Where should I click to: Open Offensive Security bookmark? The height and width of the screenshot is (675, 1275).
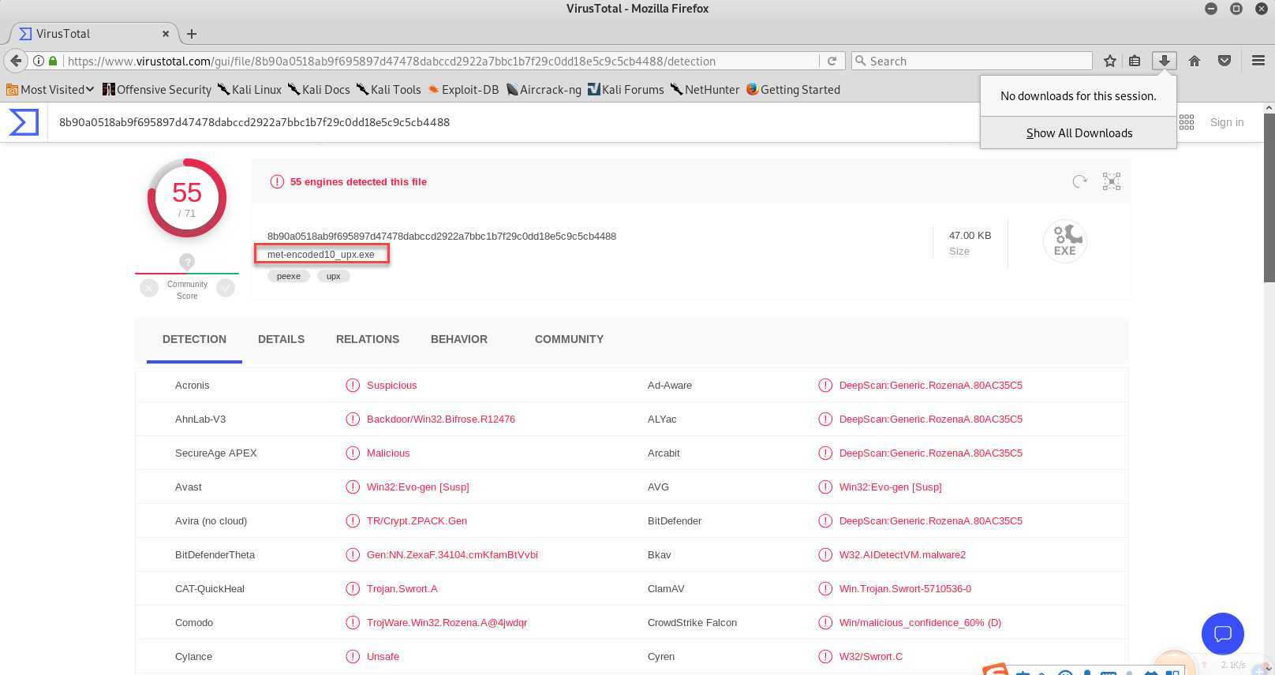[x=157, y=89]
